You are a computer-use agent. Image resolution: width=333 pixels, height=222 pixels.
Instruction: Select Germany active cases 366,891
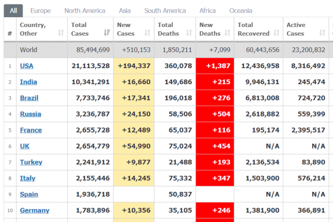(311, 211)
